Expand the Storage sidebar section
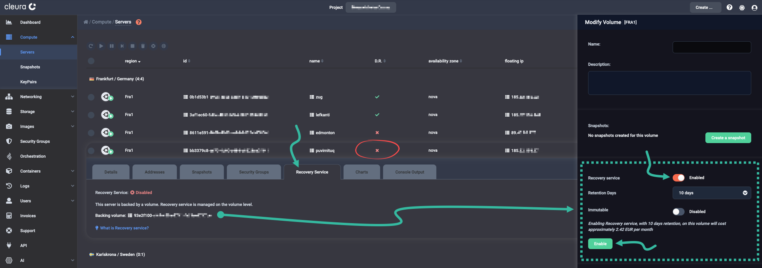 (73, 112)
